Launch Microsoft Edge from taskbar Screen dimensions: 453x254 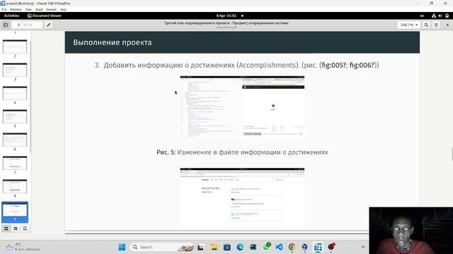[x=240, y=247]
